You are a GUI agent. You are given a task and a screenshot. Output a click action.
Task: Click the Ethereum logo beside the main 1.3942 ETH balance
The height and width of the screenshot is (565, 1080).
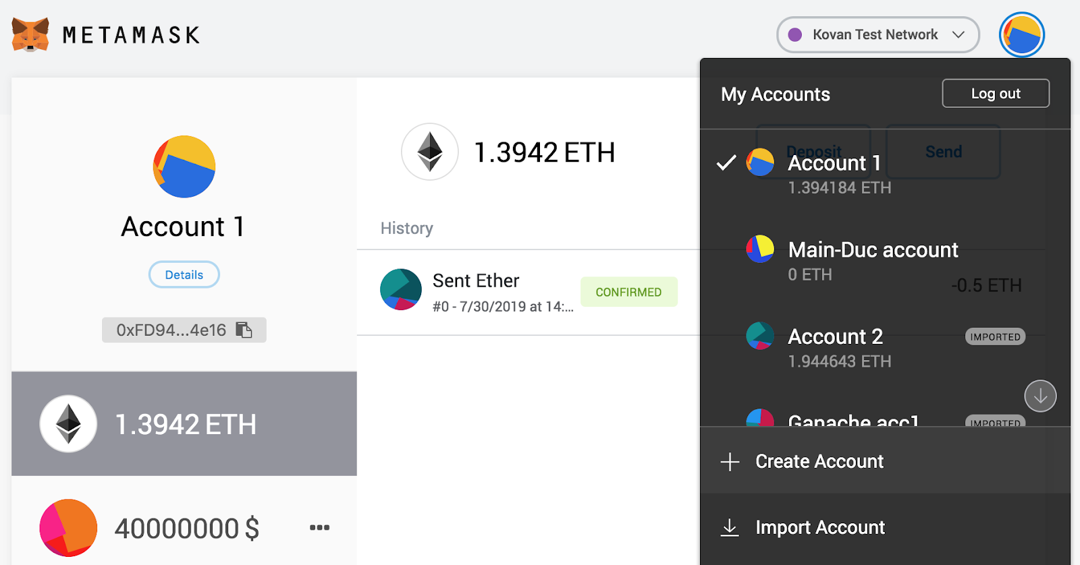click(430, 152)
